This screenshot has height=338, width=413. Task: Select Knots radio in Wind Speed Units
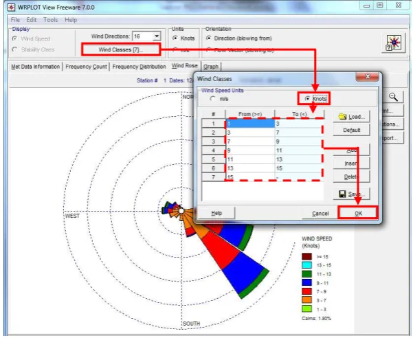(307, 98)
